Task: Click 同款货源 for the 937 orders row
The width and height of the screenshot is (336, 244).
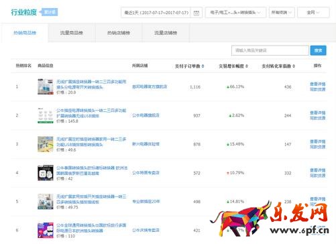Action: 318,118
